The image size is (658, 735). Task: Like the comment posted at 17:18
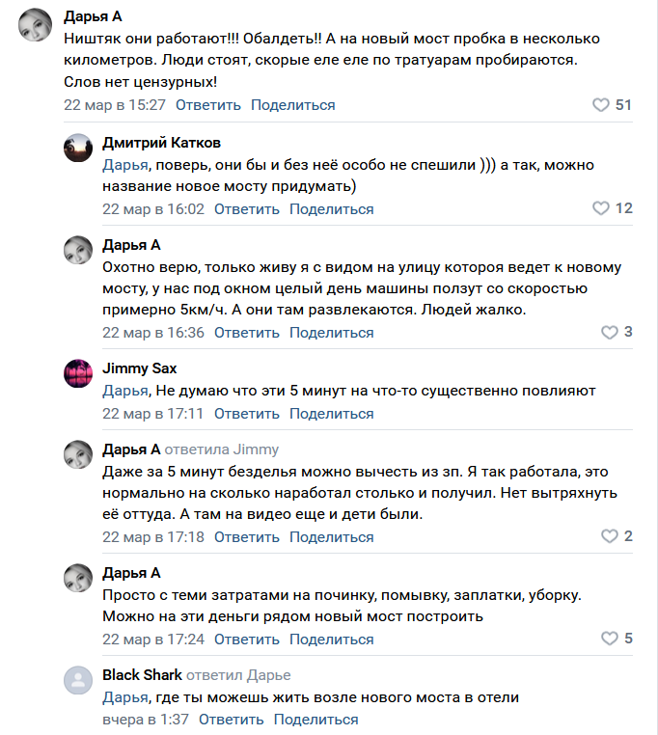click(609, 536)
